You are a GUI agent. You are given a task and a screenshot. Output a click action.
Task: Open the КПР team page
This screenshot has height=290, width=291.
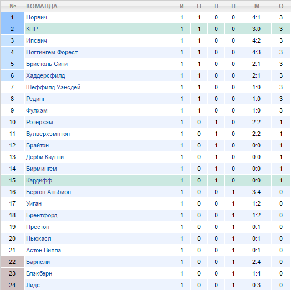click(x=32, y=29)
